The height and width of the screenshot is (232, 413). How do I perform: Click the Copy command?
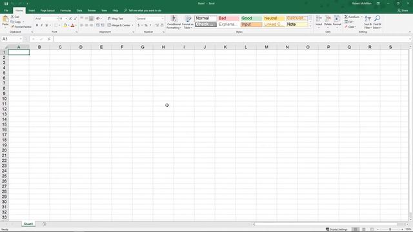16,21
